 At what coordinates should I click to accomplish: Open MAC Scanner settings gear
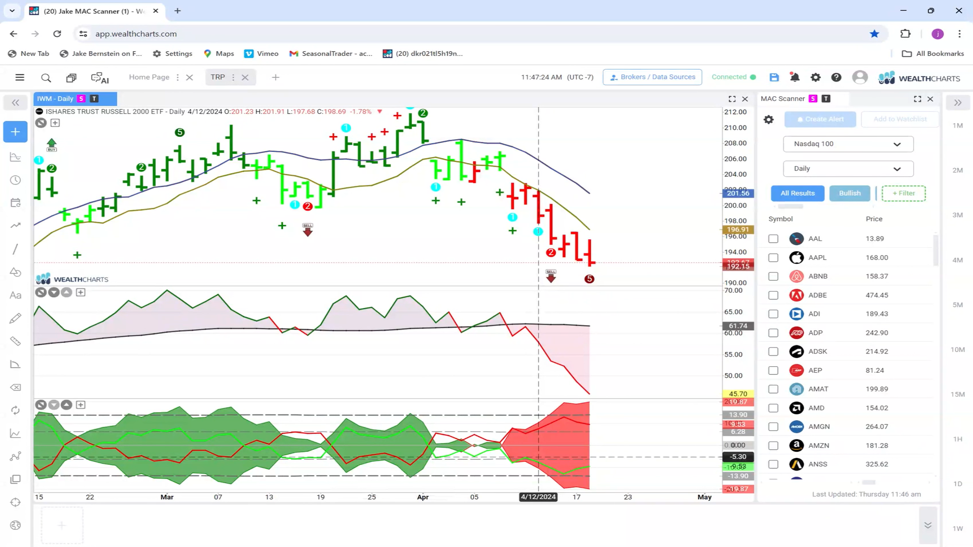coord(769,120)
